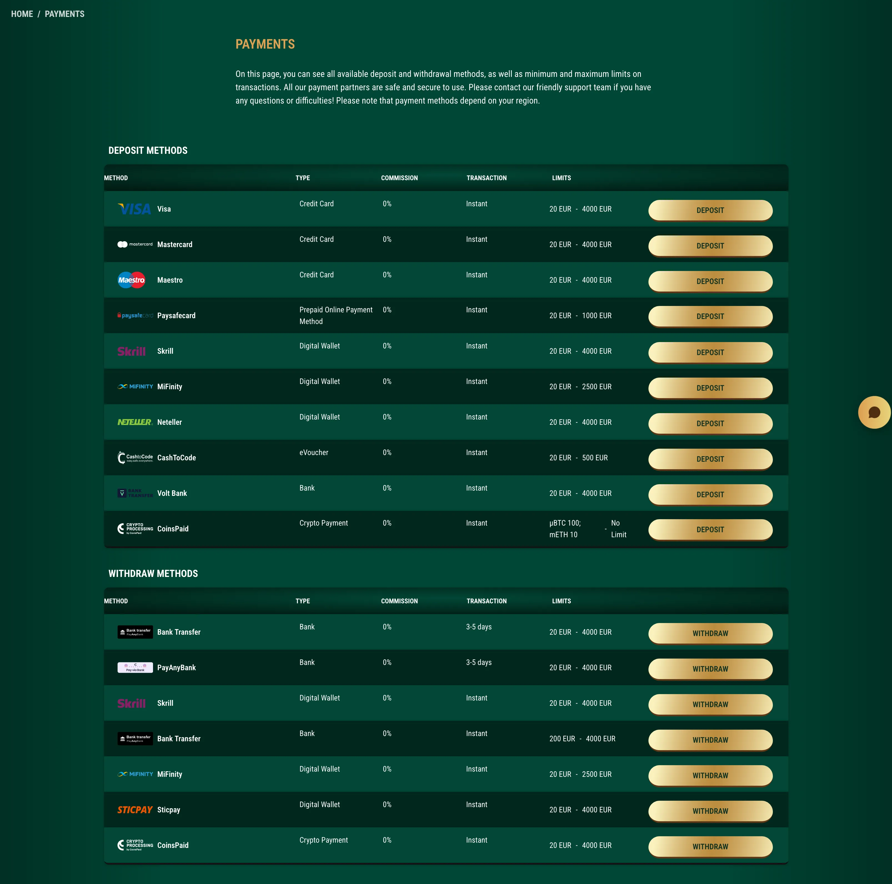Viewport: 892px width, 884px height.
Task: Click the CoinsPaid logo in withdraw methods
Action: coord(135,845)
